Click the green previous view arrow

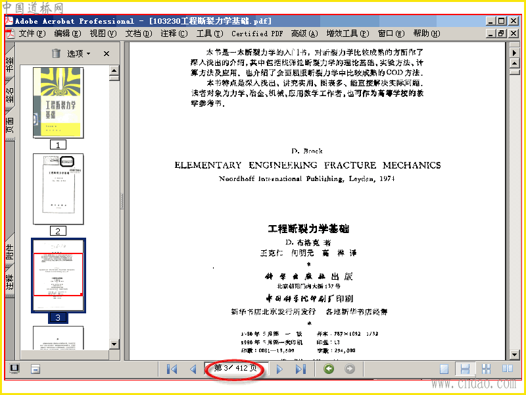click(329, 369)
